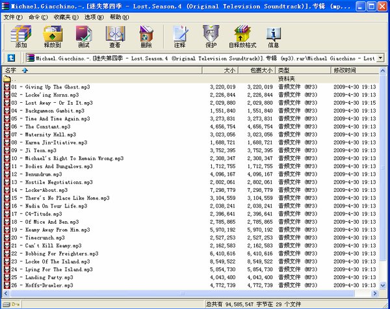Click horizontal scrollbar left arrow
Viewport: 390px width, 309px height.
(6, 293)
